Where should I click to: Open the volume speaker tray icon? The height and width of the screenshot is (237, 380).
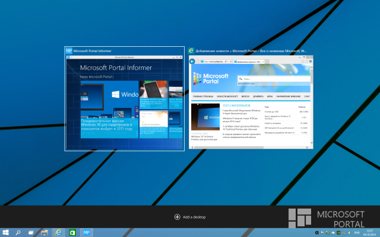click(x=349, y=233)
